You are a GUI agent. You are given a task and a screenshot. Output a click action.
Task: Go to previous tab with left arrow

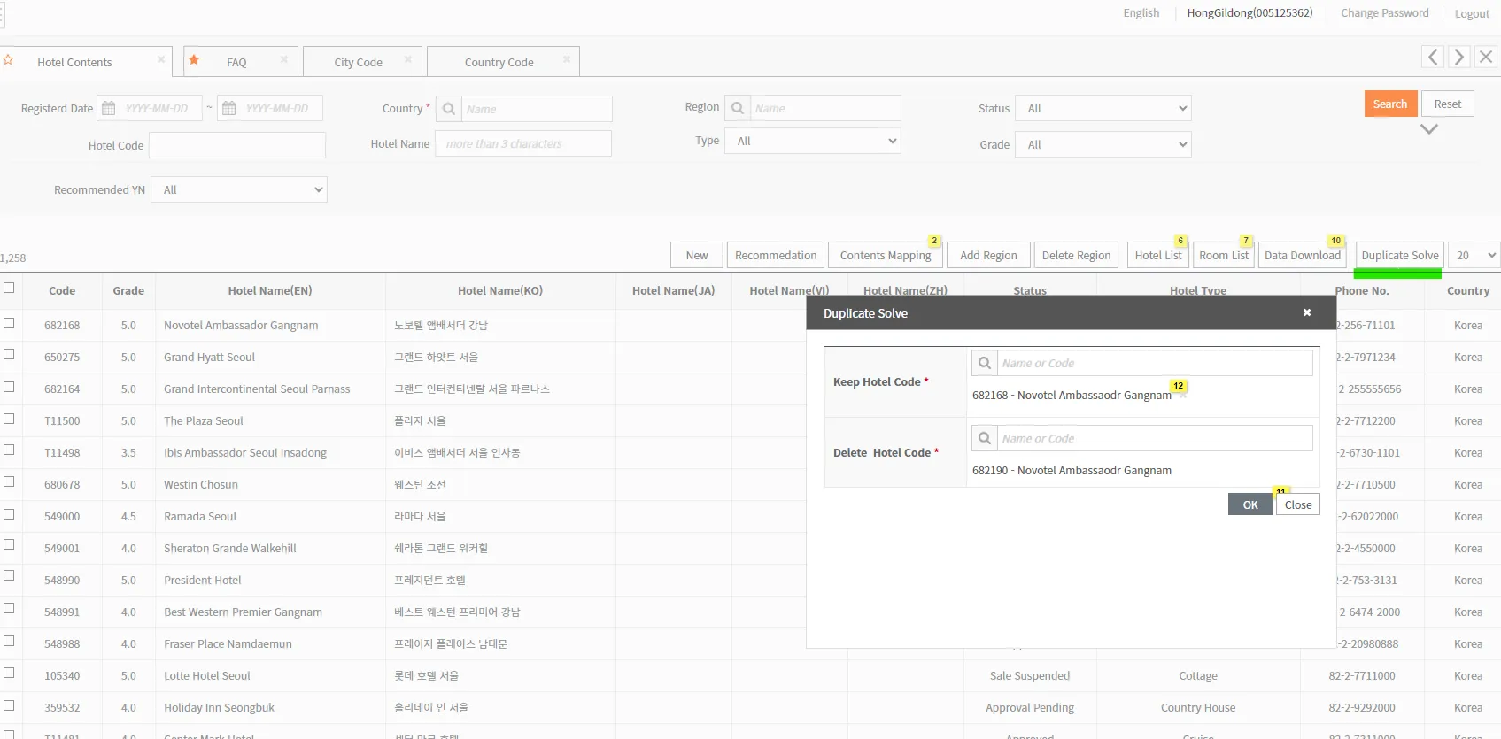click(x=1433, y=57)
